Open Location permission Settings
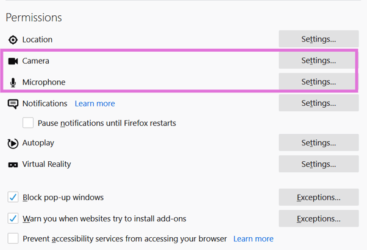This screenshot has height=250, width=367. (318, 40)
